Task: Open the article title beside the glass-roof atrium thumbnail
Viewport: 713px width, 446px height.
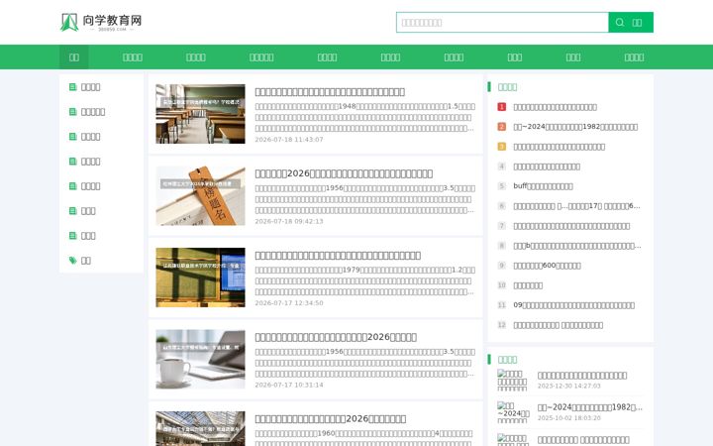Action: pyautogui.click(x=331, y=418)
